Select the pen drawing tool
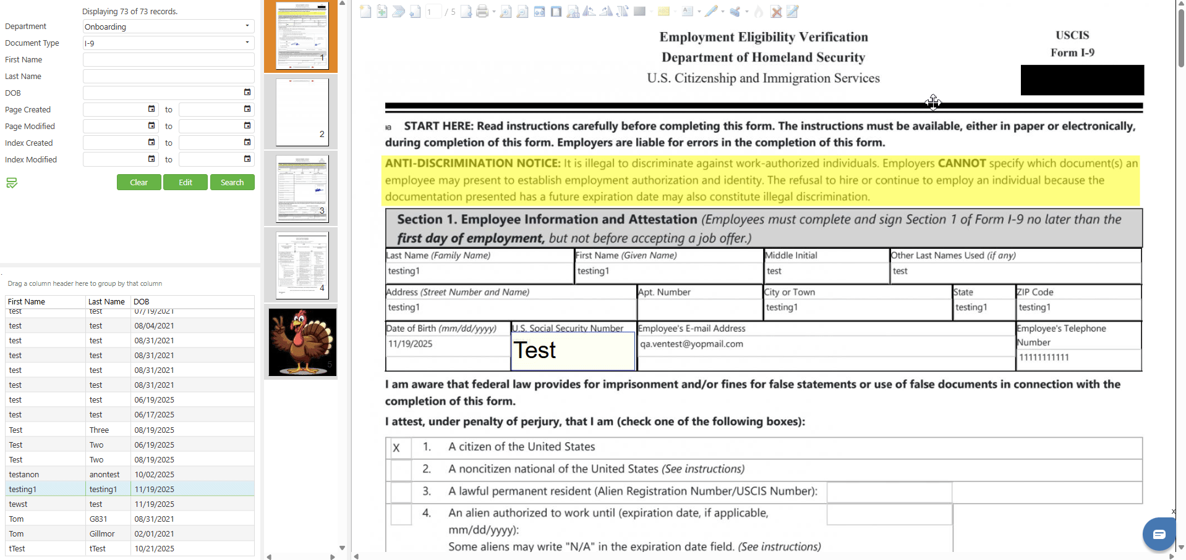Image resolution: width=1186 pixels, height=560 pixels. [711, 11]
